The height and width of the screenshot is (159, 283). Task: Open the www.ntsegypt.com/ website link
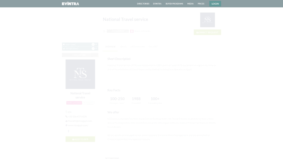point(78,125)
